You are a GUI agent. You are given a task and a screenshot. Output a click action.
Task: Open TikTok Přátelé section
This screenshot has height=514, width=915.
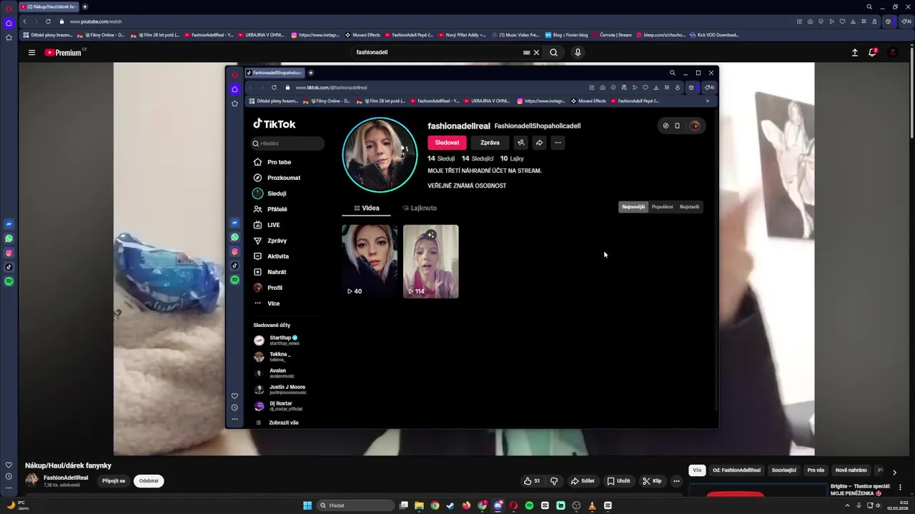click(x=270, y=209)
